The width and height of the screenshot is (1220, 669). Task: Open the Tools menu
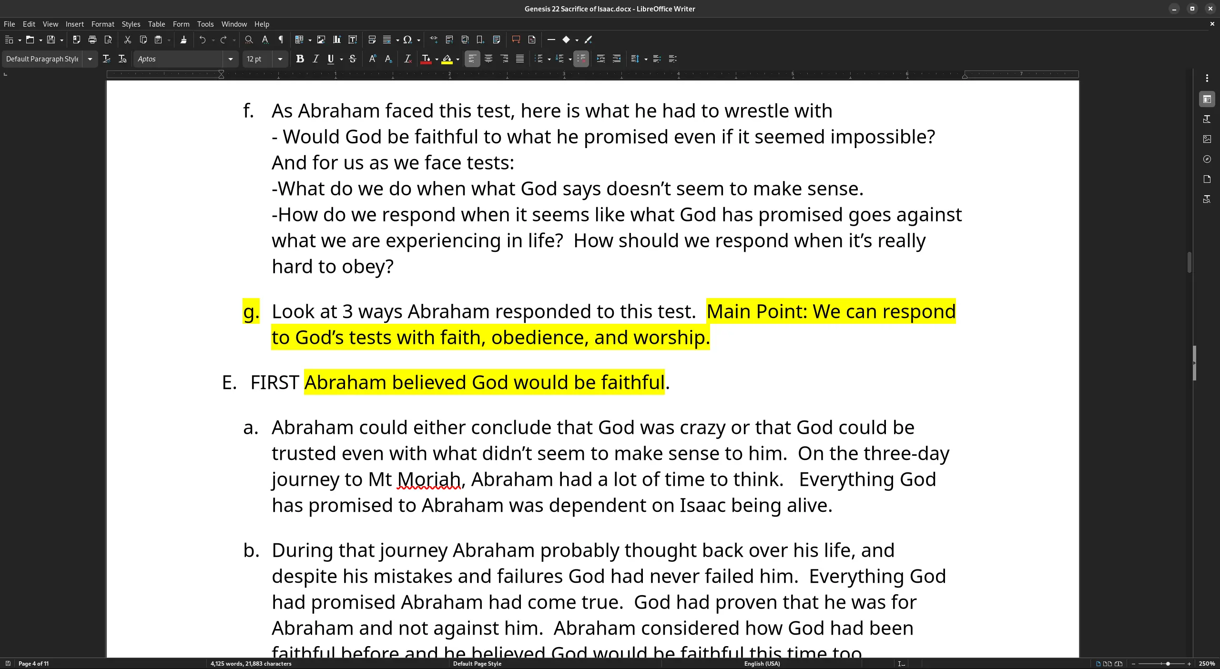click(x=205, y=24)
